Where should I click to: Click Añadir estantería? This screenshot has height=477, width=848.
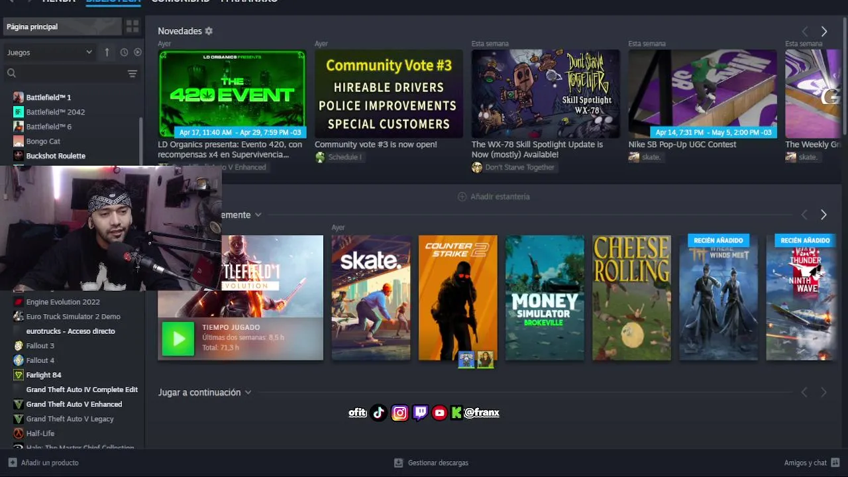tap(494, 197)
